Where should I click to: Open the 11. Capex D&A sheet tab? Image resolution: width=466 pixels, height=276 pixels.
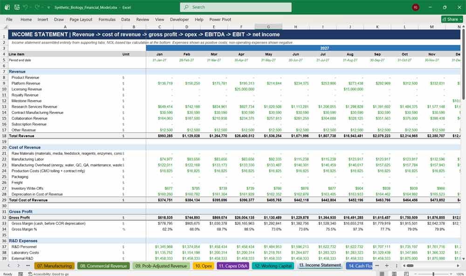tap(233, 266)
